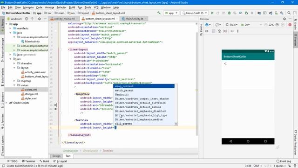298x168 pixels.
Task: Open the AVD Manager toolbar icon
Action: 276,13
